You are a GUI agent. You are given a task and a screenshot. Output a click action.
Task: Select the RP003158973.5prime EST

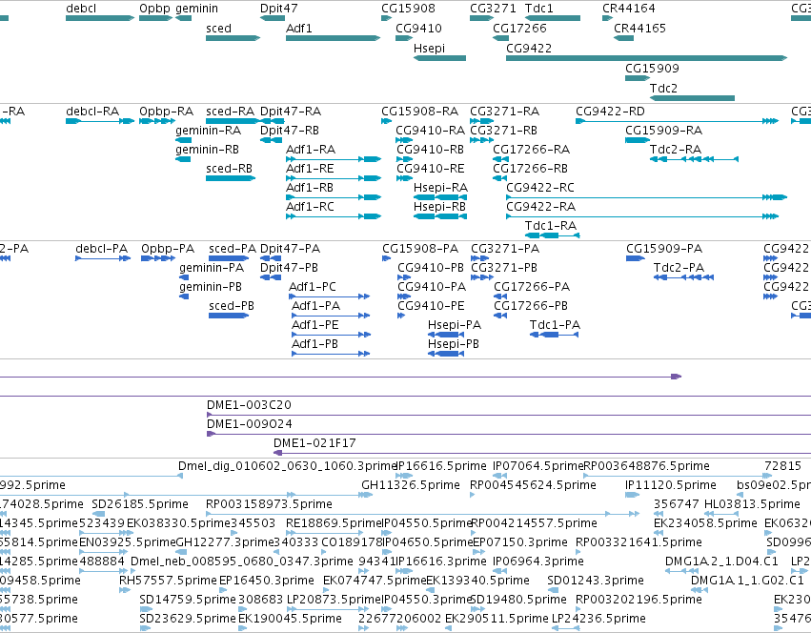pos(422,514)
